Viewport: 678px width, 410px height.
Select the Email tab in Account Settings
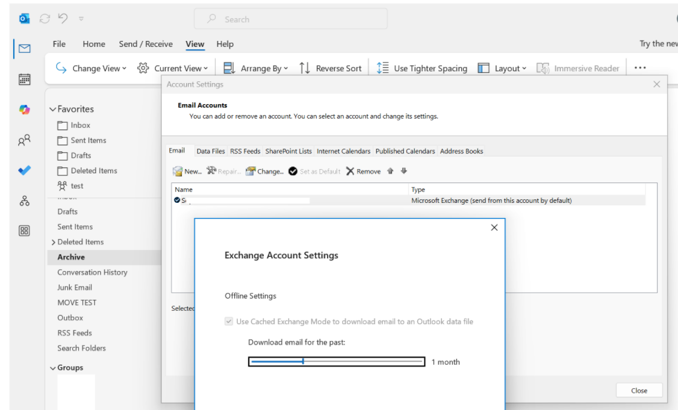pyautogui.click(x=177, y=151)
